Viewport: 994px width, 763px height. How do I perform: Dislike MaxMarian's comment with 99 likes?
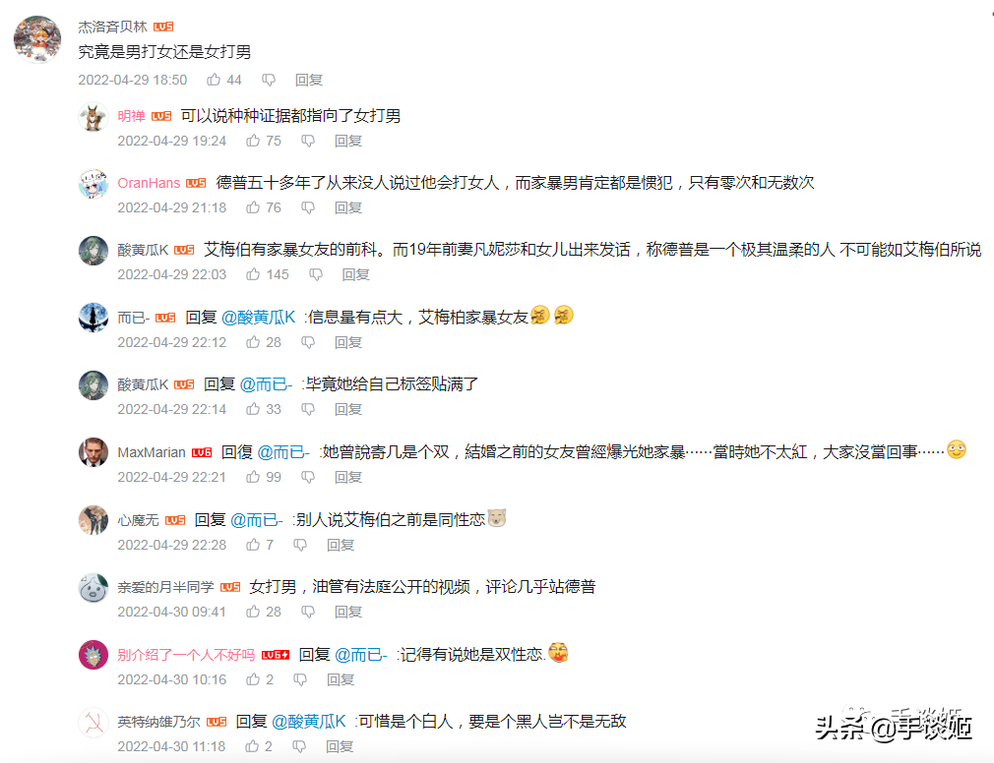pyautogui.click(x=308, y=477)
